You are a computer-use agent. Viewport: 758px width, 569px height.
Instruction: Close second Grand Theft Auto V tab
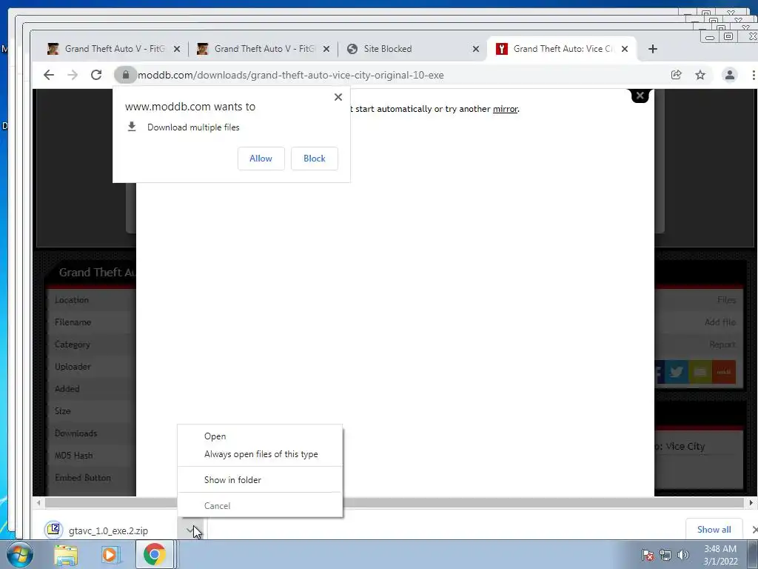[326, 49]
